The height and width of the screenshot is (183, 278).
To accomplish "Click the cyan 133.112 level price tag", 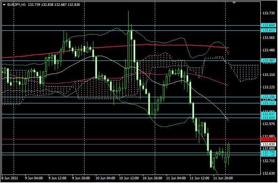I will [268, 103].
